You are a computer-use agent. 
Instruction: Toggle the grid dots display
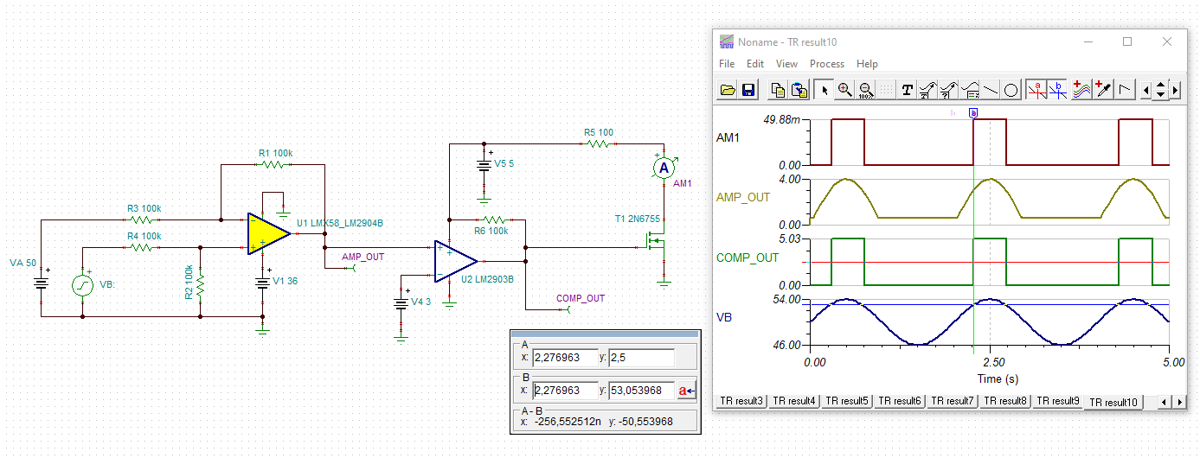886,89
